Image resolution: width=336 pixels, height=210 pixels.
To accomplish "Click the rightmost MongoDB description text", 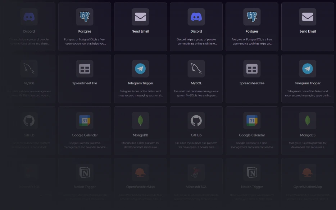I will 308,145.
